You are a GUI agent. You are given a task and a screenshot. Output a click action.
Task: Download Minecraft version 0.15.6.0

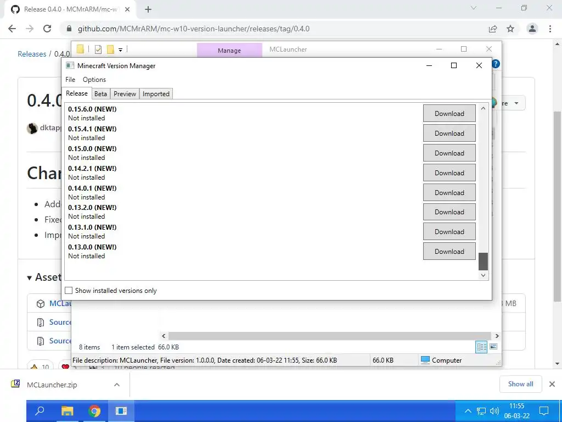pos(449,113)
